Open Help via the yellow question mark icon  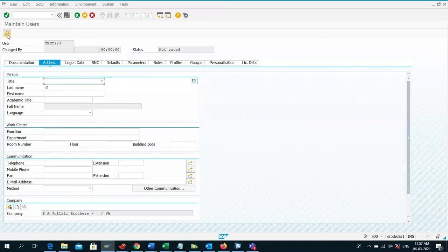tap(178, 15)
